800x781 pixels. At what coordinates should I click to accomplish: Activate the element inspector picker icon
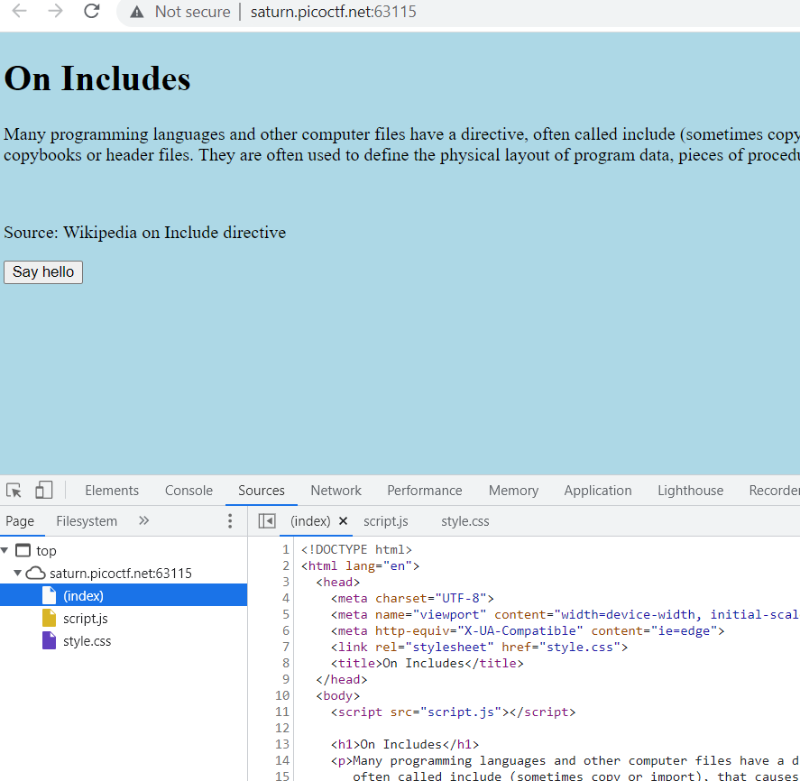click(14, 491)
